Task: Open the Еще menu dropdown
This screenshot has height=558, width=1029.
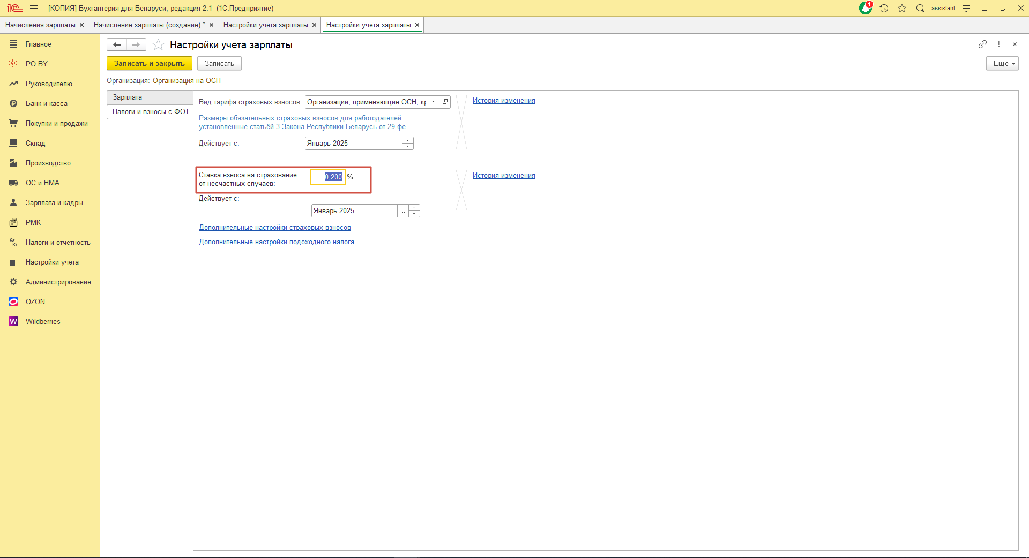Action: click(x=1002, y=63)
